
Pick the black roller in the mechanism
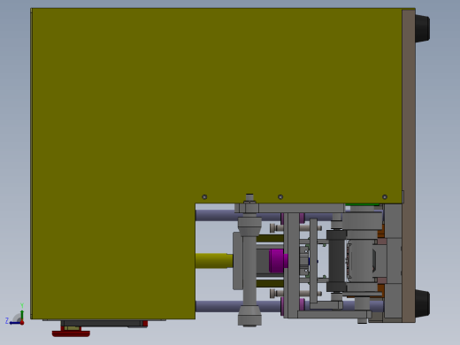(x=336, y=261)
